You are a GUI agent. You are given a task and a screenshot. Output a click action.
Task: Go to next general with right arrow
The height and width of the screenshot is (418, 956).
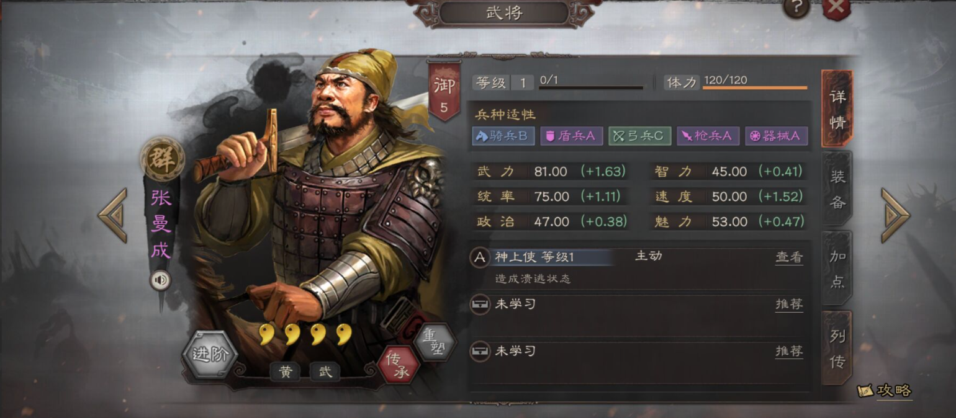pyautogui.click(x=895, y=215)
